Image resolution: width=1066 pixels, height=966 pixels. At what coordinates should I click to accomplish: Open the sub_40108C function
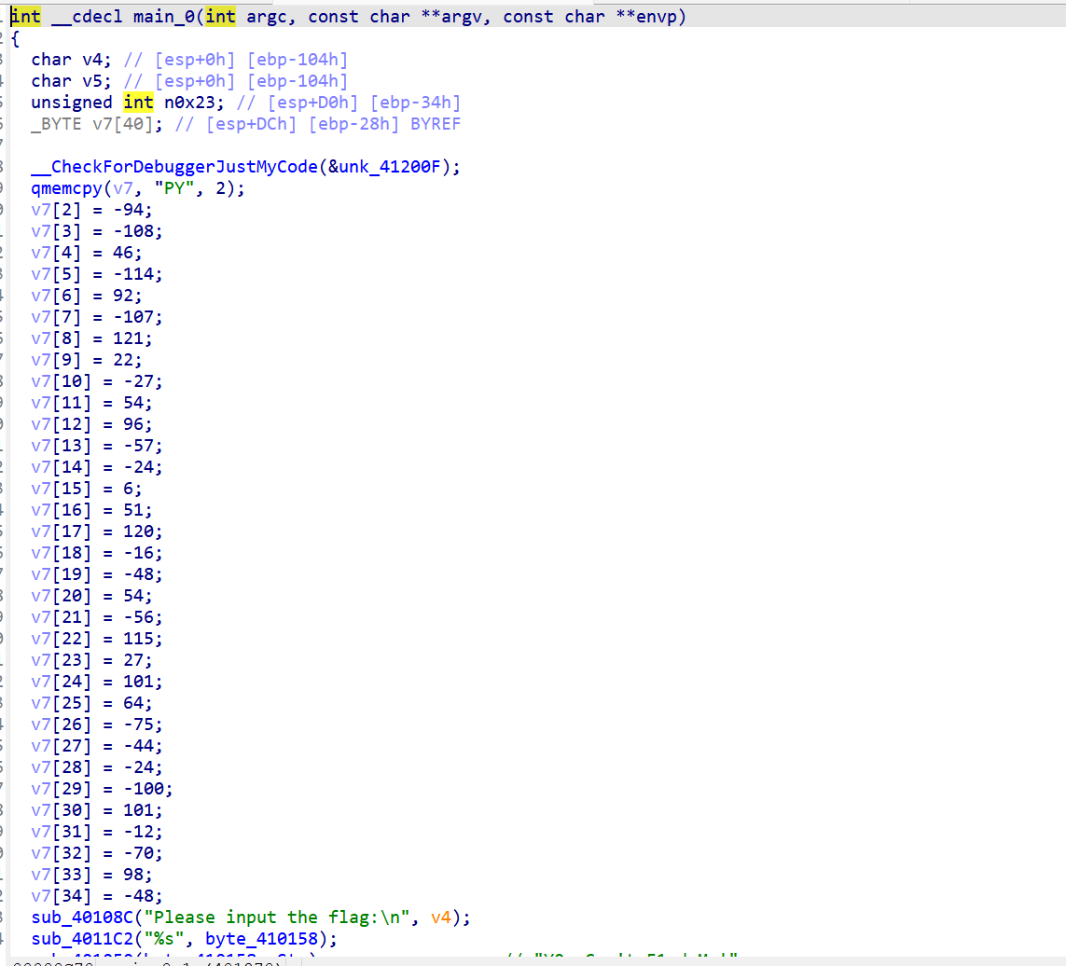[81, 918]
